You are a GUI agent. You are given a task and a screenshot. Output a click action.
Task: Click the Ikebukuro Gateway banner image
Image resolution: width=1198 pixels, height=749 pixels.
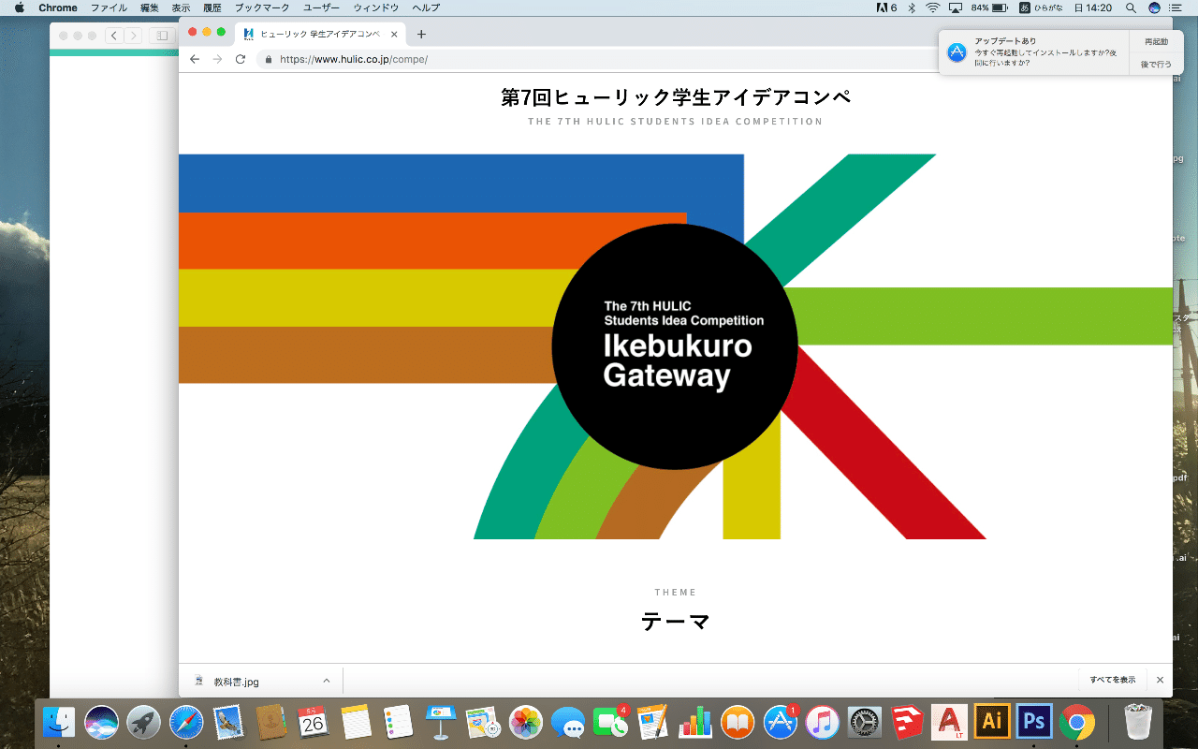tap(675, 346)
